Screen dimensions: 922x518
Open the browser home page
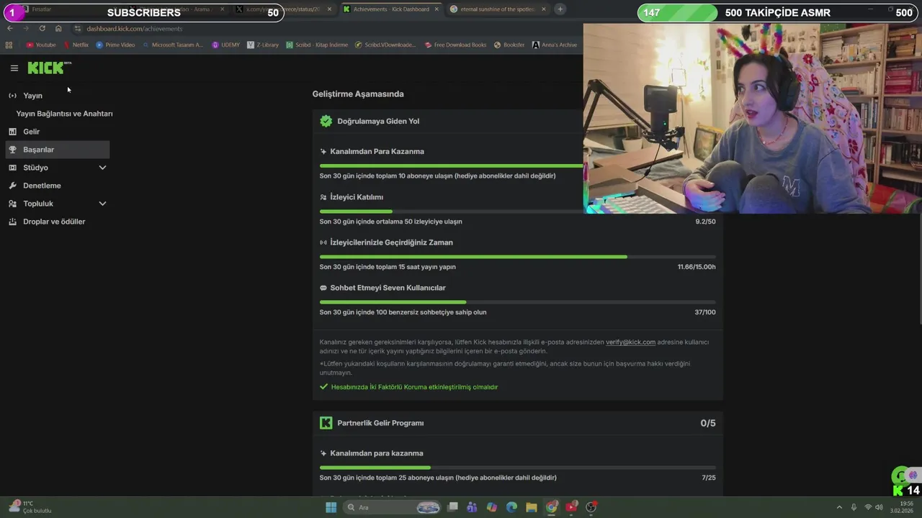pyautogui.click(x=58, y=28)
